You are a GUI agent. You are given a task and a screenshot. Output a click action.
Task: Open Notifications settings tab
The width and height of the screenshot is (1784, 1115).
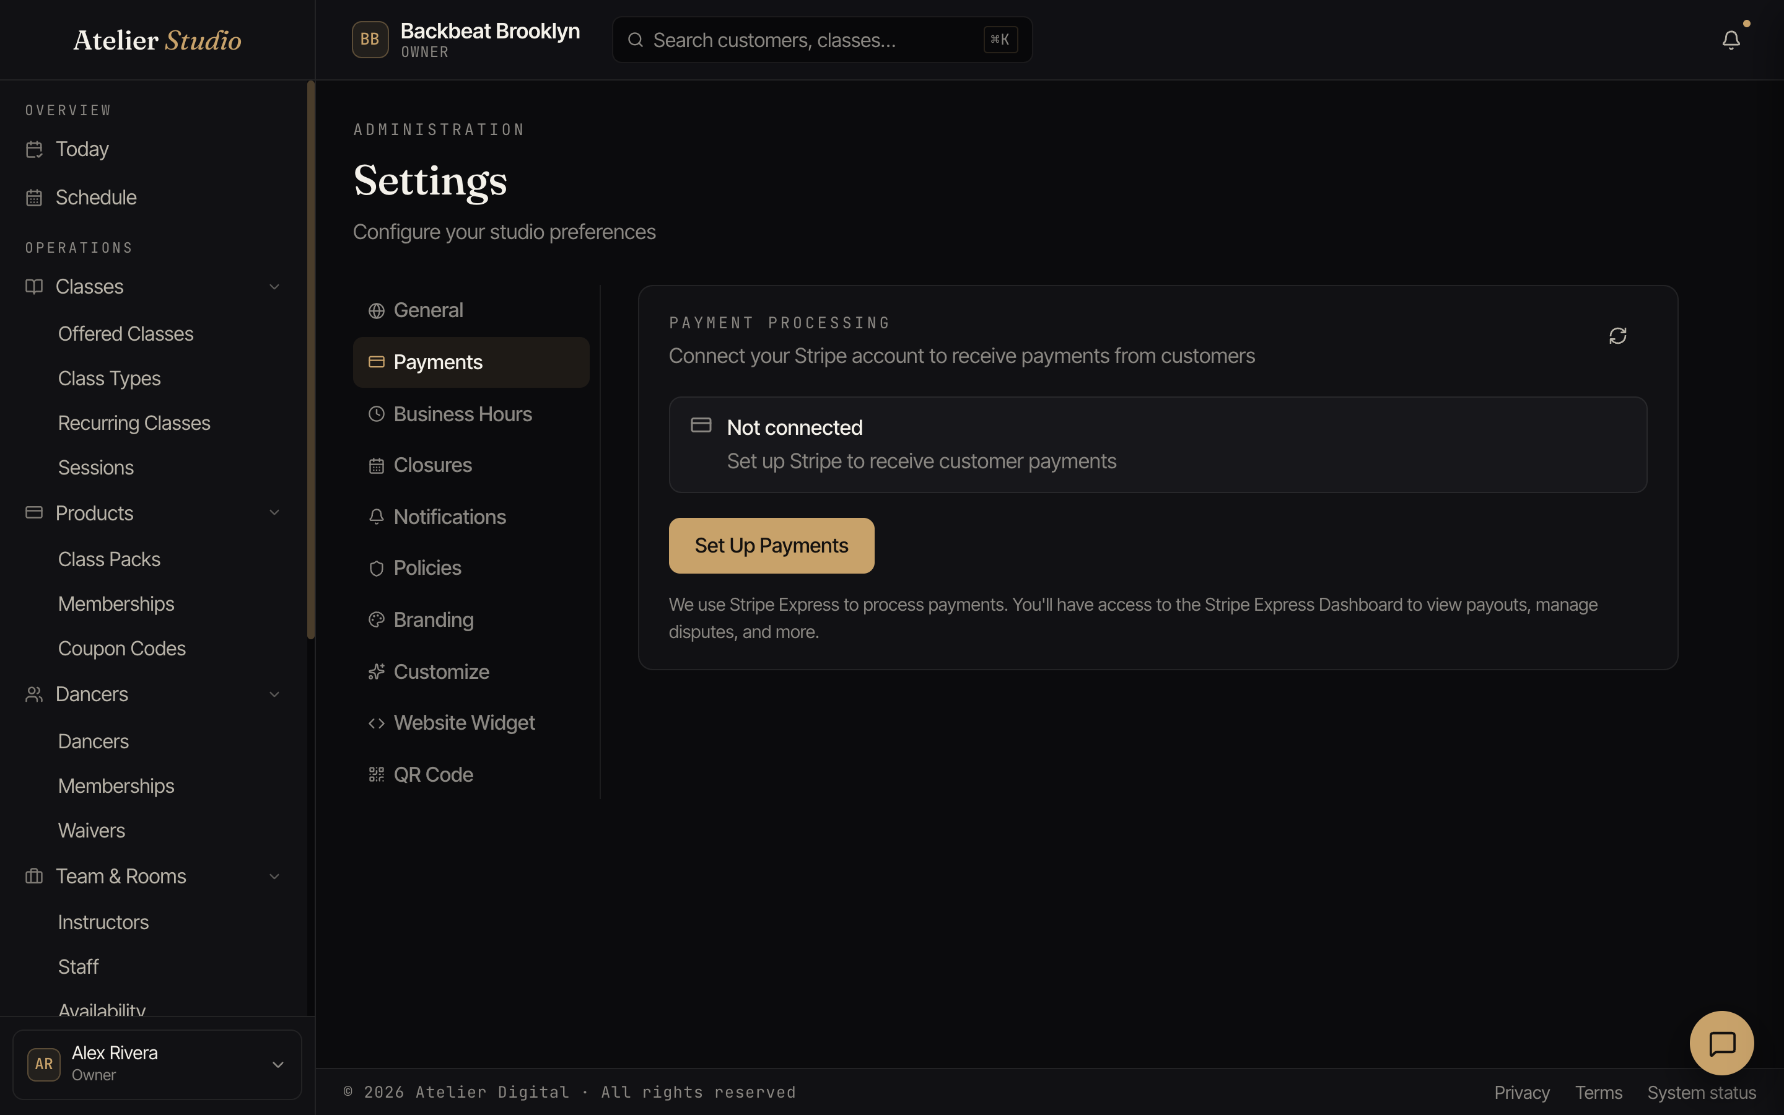[471, 517]
